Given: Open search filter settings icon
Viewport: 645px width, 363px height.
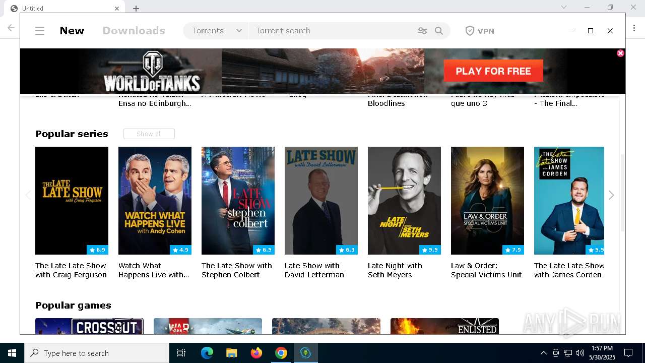Looking at the screenshot, I should 422,31.
